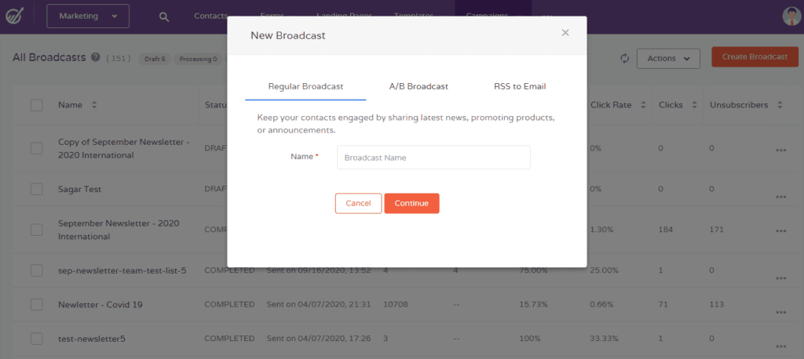
Task: Open three-dot menu for Sagar Test row
Action: point(780,196)
